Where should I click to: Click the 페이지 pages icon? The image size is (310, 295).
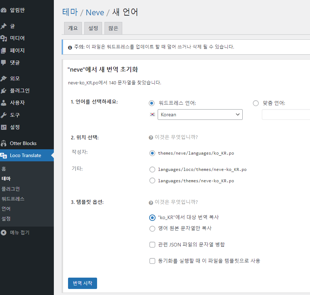point(4,51)
